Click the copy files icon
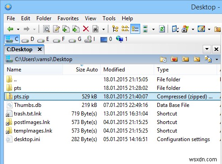This screenshot has width=222, height=164. coord(66,29)
